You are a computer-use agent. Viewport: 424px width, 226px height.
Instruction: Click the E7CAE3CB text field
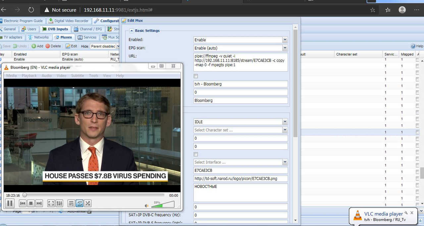click(241, 170)
